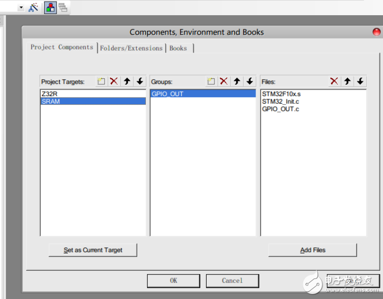Viewport: 383px width, 299px height.
Task: Click Set as Current Target button
Action: [93, 250]
